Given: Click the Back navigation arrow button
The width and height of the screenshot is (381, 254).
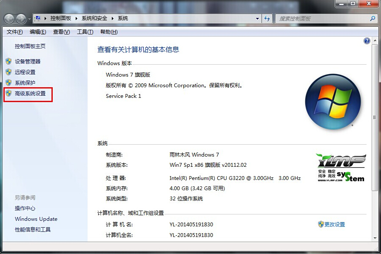Looking at the screenshot, I should 9,19.
